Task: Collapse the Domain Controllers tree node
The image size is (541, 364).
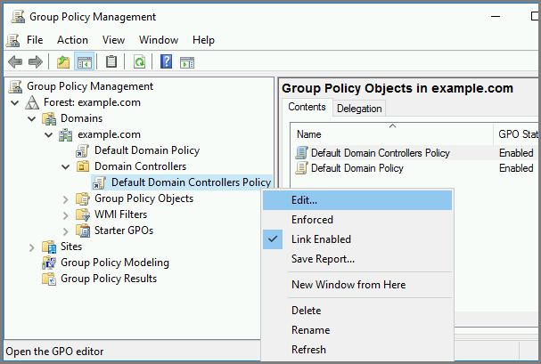Action: pos(66,166)
